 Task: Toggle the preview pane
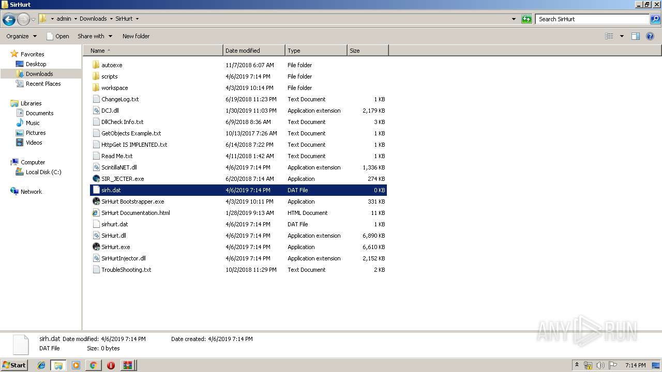636,36
